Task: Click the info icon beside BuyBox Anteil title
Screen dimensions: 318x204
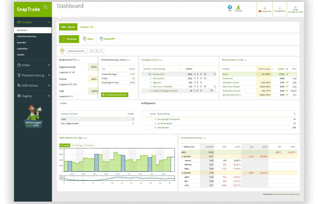Action: click(75, 60)
